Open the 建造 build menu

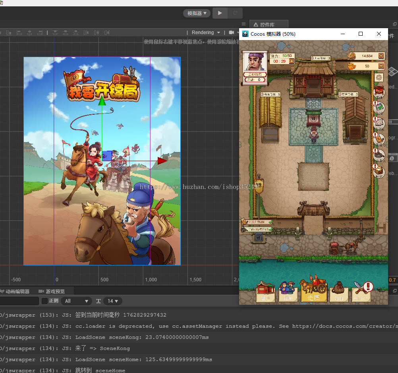265,292
